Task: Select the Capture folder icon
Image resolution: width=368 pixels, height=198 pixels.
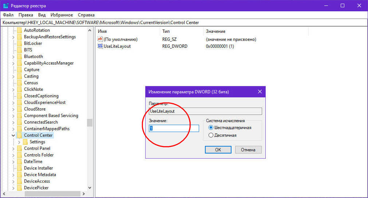Action: (x=20, y=70)
